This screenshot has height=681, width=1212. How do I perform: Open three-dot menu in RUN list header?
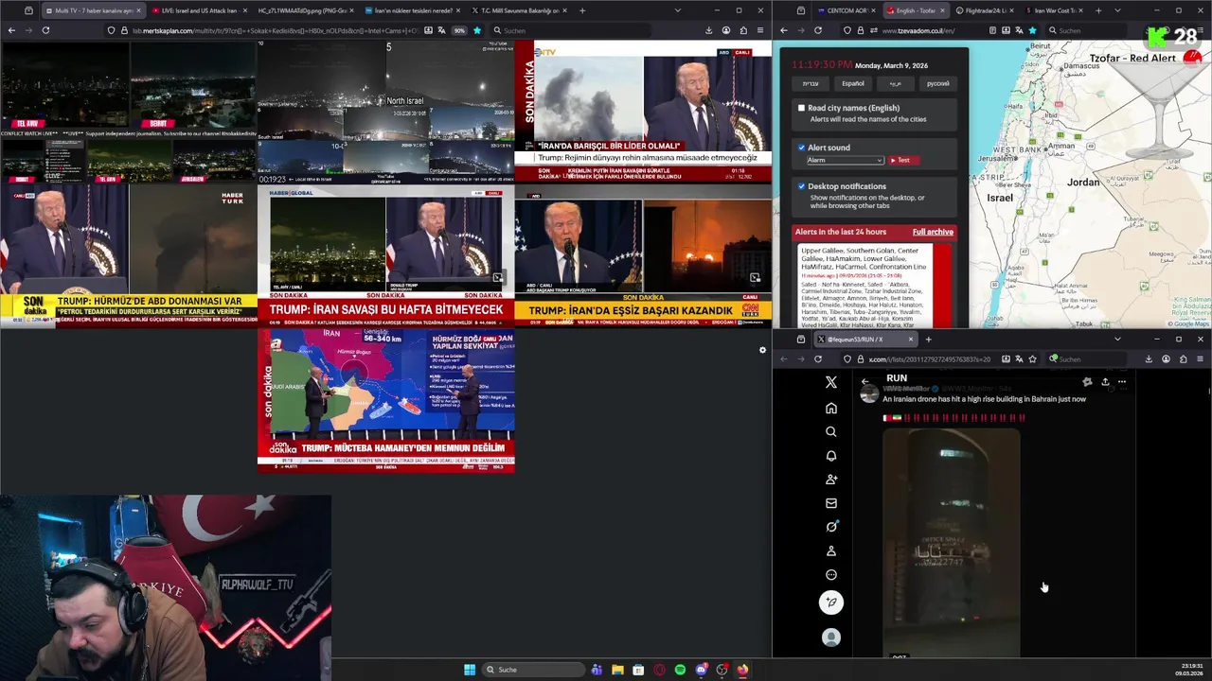[x=1122, y=381]
